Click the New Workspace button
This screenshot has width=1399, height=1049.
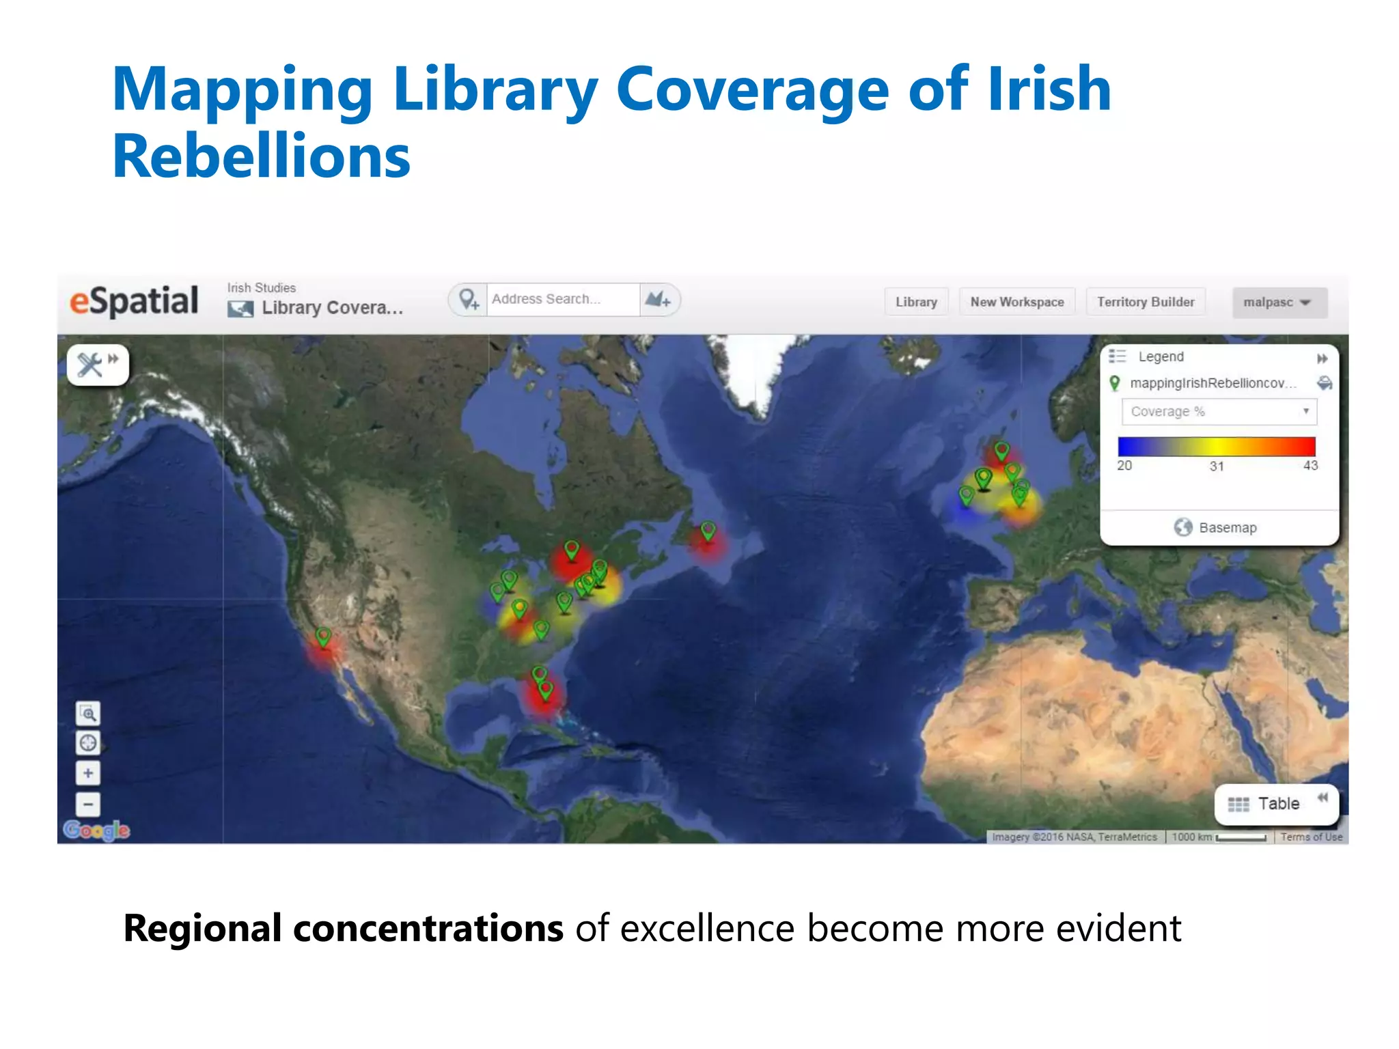coord(1017,302)
